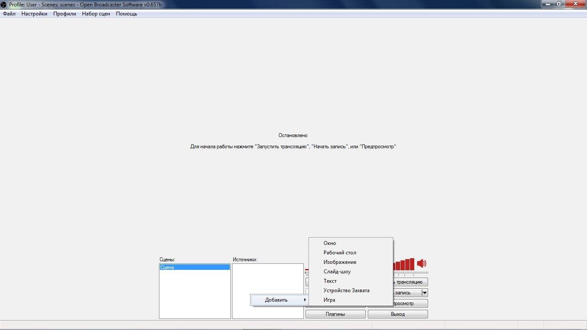Add an Изображение source

[351, 262]
